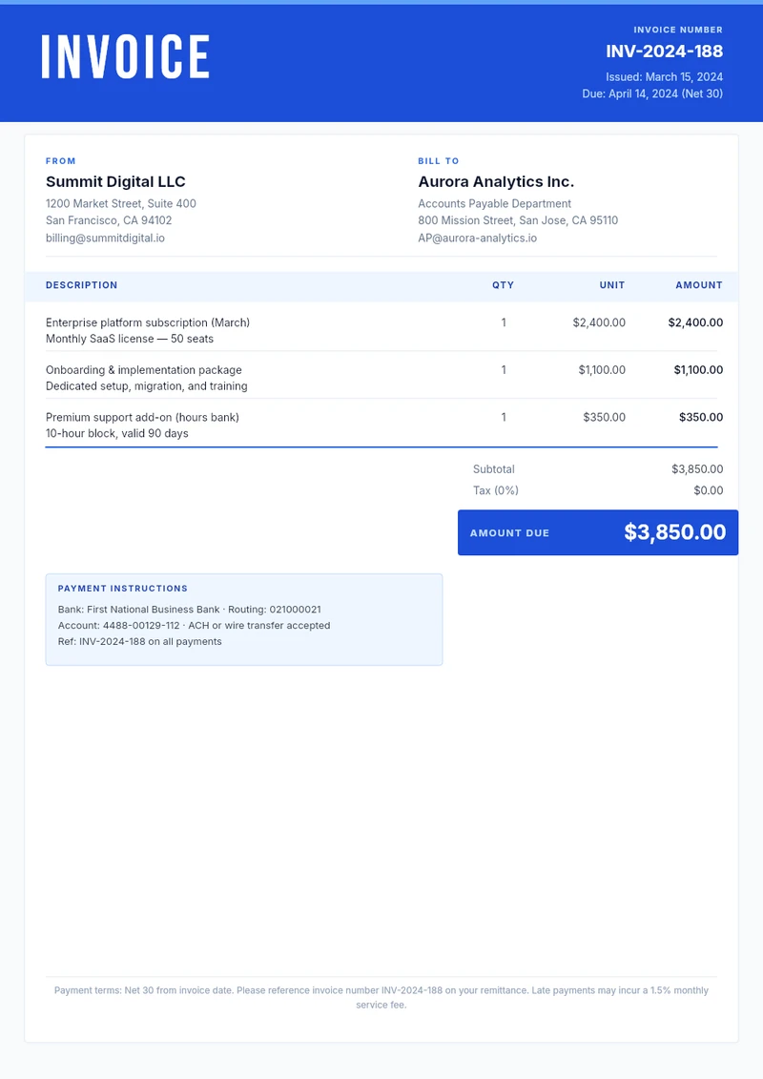Image resolution: width=763 pixels, height=1079 pixels.
Task: Click quantity 1 for Enterprise platform subscription
Action: (504, 322)
